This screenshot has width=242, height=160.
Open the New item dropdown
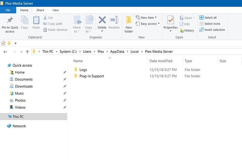click(146, 18)
